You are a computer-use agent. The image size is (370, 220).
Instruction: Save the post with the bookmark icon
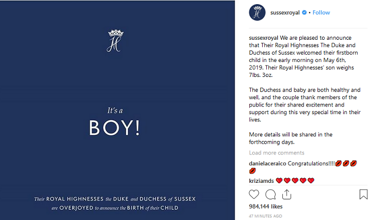(363, 194)
